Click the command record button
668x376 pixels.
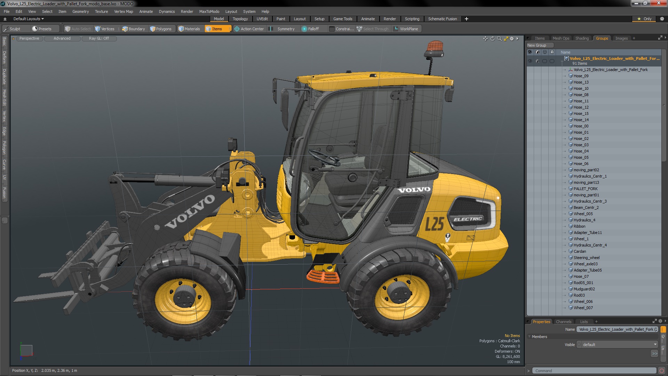(662, 371)
